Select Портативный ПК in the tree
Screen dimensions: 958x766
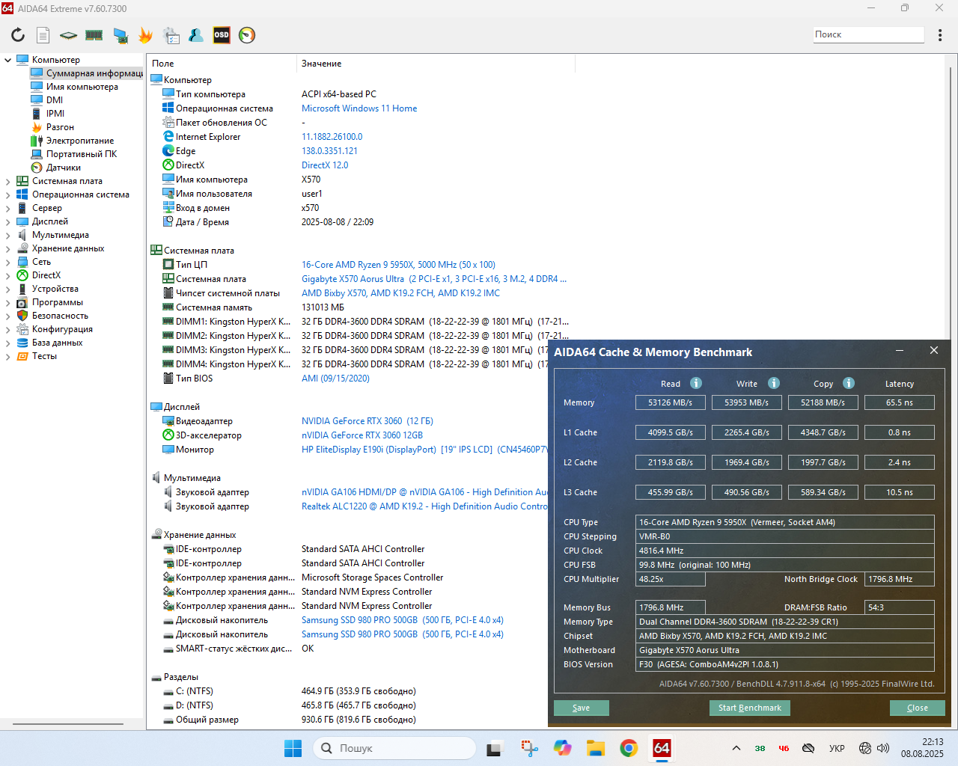pos(82,154)
